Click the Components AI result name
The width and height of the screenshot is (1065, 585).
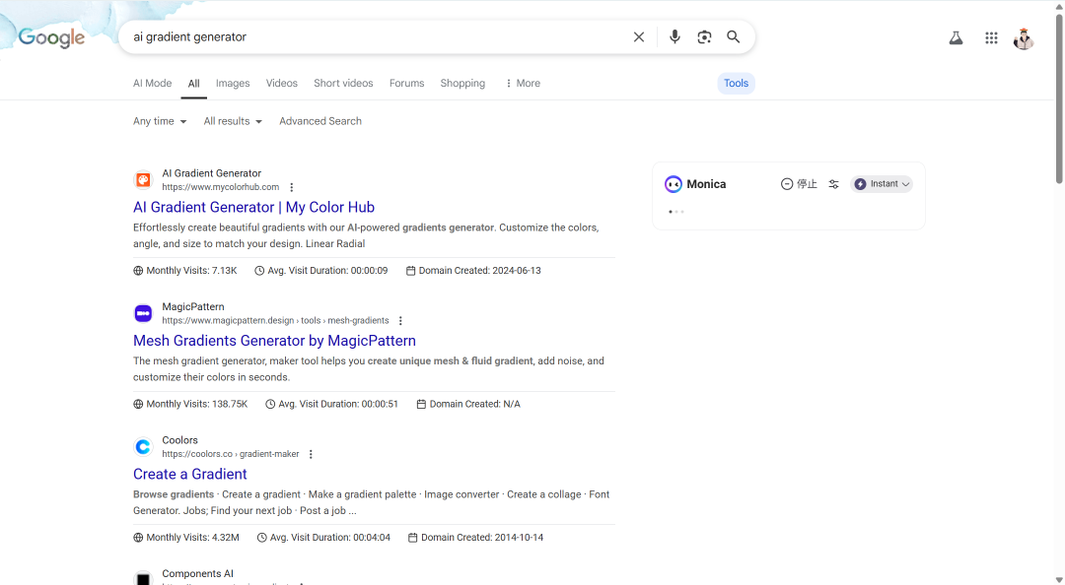pyautogui.click(x=197, y=574)
